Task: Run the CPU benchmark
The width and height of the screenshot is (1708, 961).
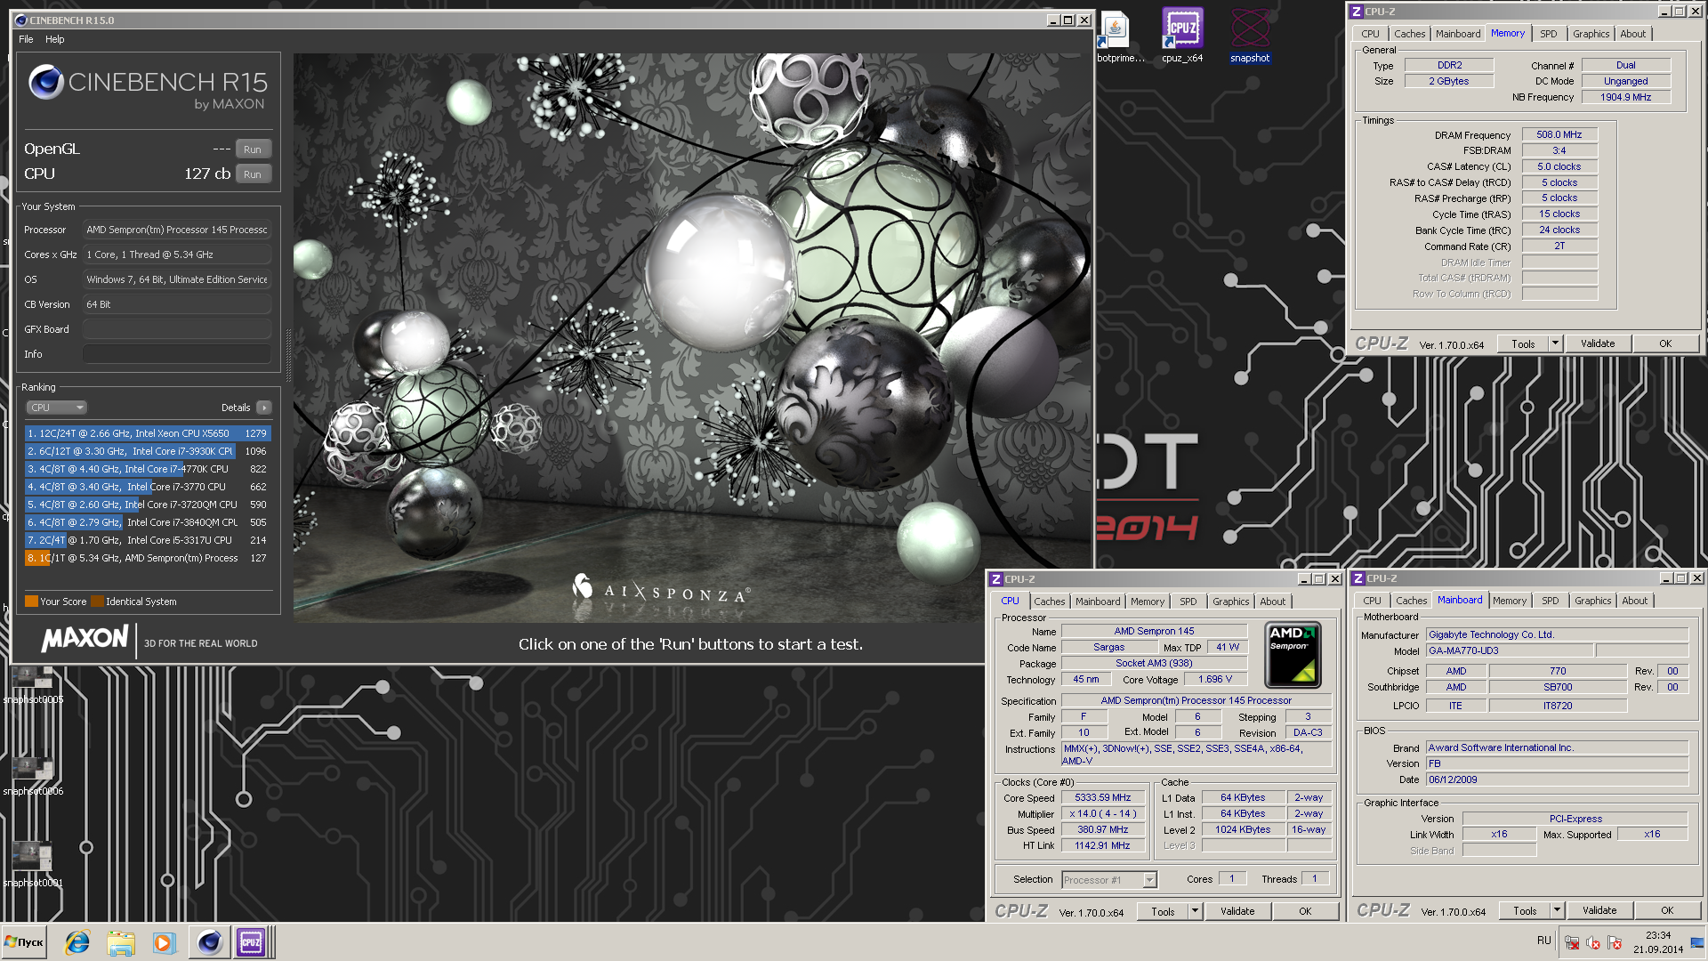Action: coord(253,174)
